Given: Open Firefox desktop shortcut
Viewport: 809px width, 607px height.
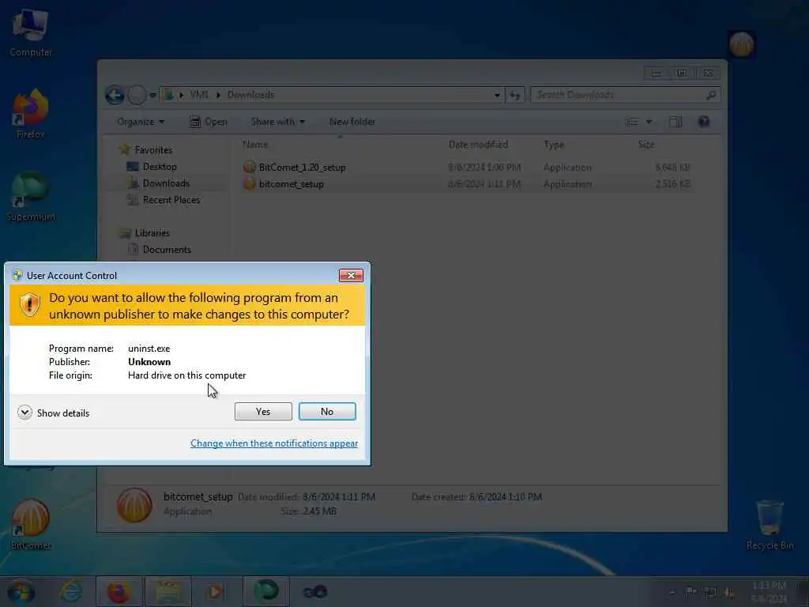Looking at the screenshot, I should click(31, 114).
